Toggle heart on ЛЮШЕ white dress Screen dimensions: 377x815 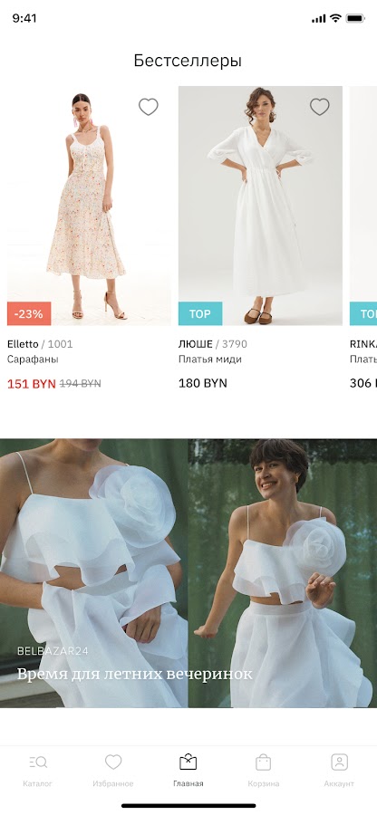pos(320,107)
